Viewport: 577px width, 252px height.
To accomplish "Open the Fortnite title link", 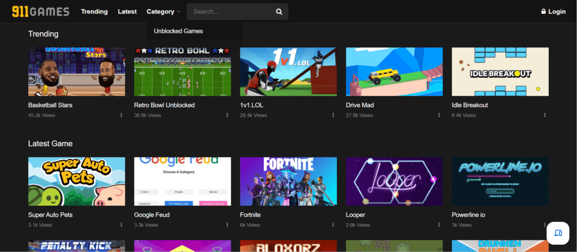I will (250, 215).
